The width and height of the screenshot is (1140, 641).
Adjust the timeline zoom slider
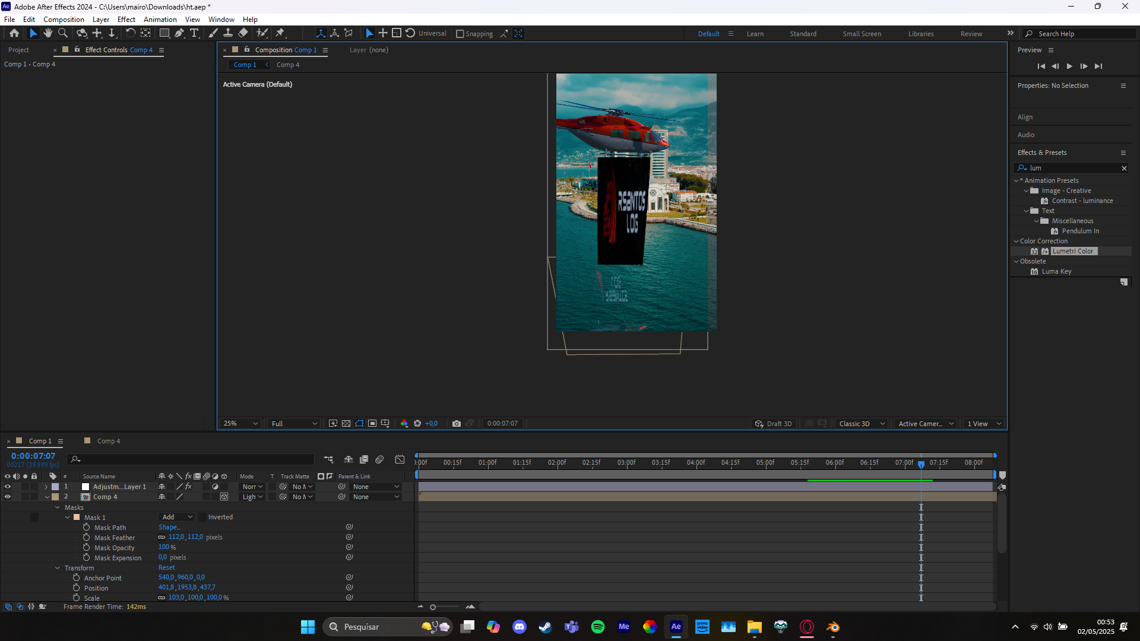pyautogui.click(x=433, y=607)
